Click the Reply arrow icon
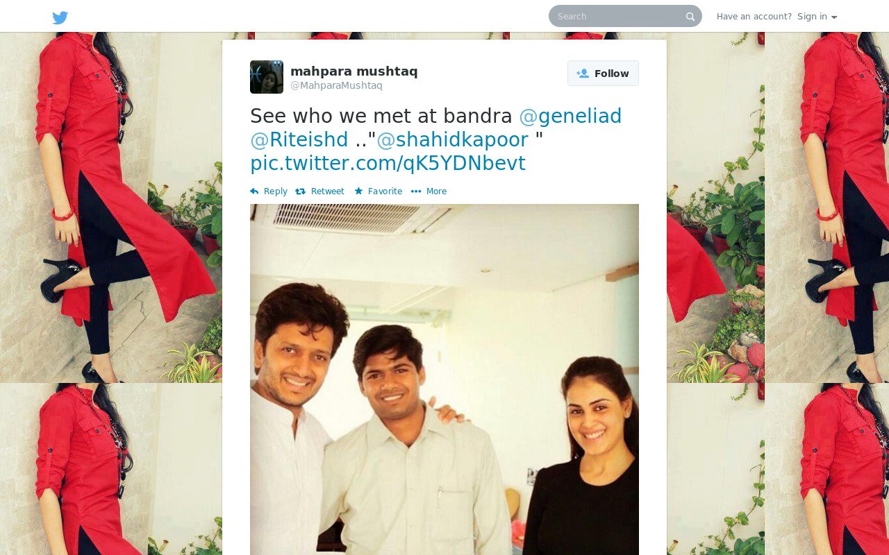 (254, 191)
